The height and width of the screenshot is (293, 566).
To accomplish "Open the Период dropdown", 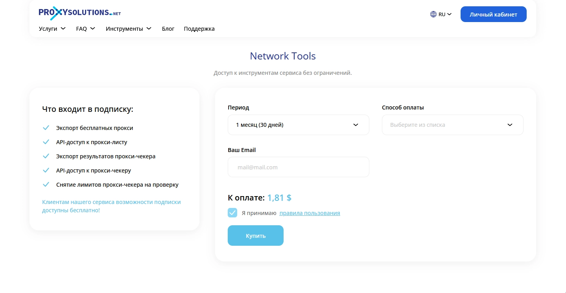I will coord(298,125).
